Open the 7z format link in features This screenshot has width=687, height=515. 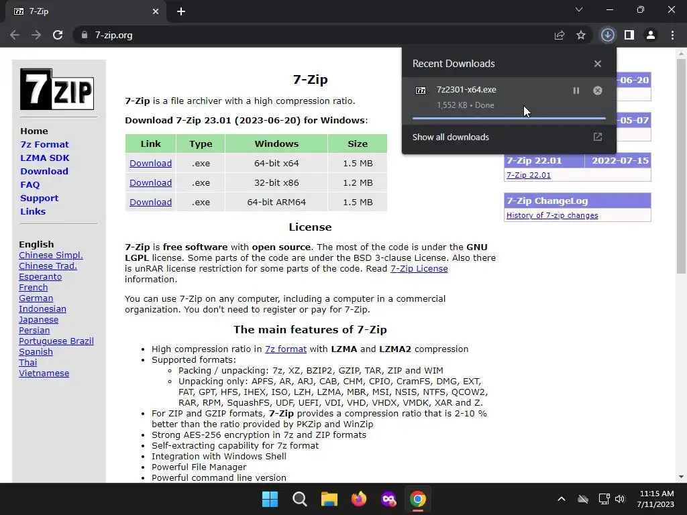(286, 349)
